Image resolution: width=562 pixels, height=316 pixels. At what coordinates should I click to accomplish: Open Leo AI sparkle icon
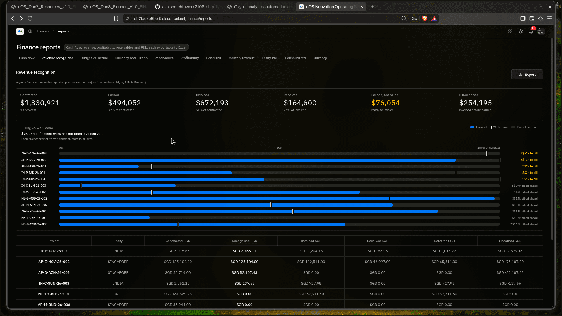(x=541, y=18)
